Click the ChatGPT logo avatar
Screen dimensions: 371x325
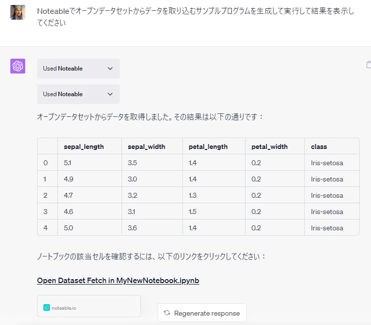(x=18, y=66)
